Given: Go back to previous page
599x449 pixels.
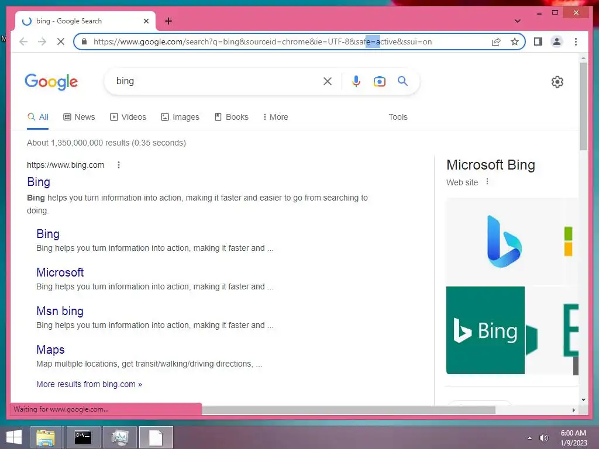Looking at the screenshot, I should click(x=23, y=42).
